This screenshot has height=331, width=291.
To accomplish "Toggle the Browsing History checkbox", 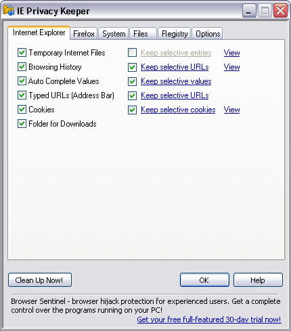I will click(22, 67).
